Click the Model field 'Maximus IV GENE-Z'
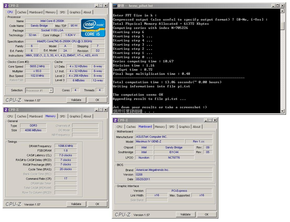 pos(160,142)
